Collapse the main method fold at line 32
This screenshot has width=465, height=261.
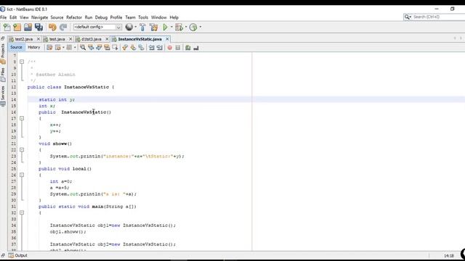[x=22, y=212]
